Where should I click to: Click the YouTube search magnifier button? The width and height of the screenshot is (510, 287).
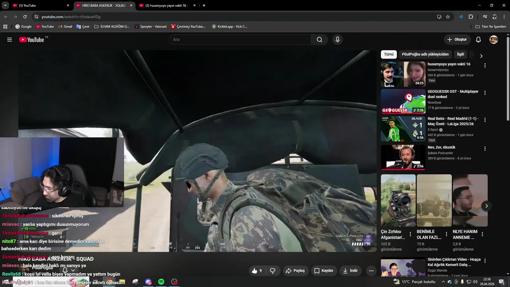pyautogui.click(x=320, y=39)
